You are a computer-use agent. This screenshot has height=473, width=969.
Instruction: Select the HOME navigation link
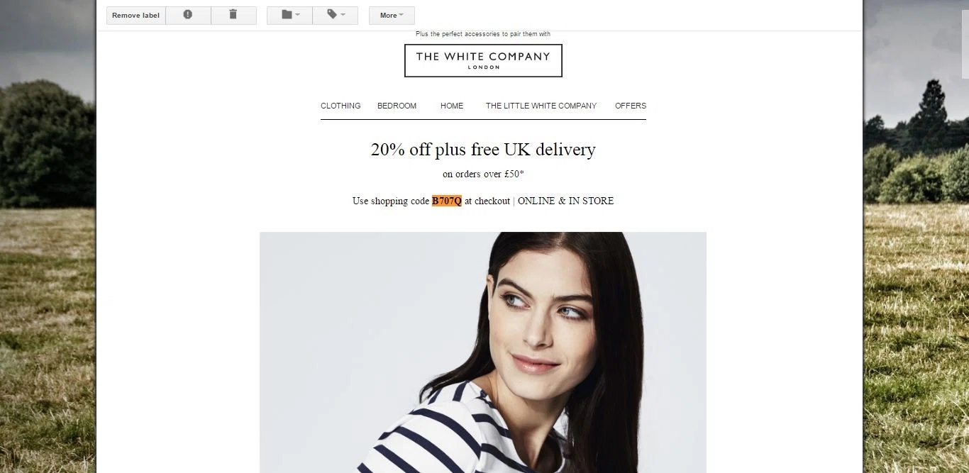click(x=452, y=106)
